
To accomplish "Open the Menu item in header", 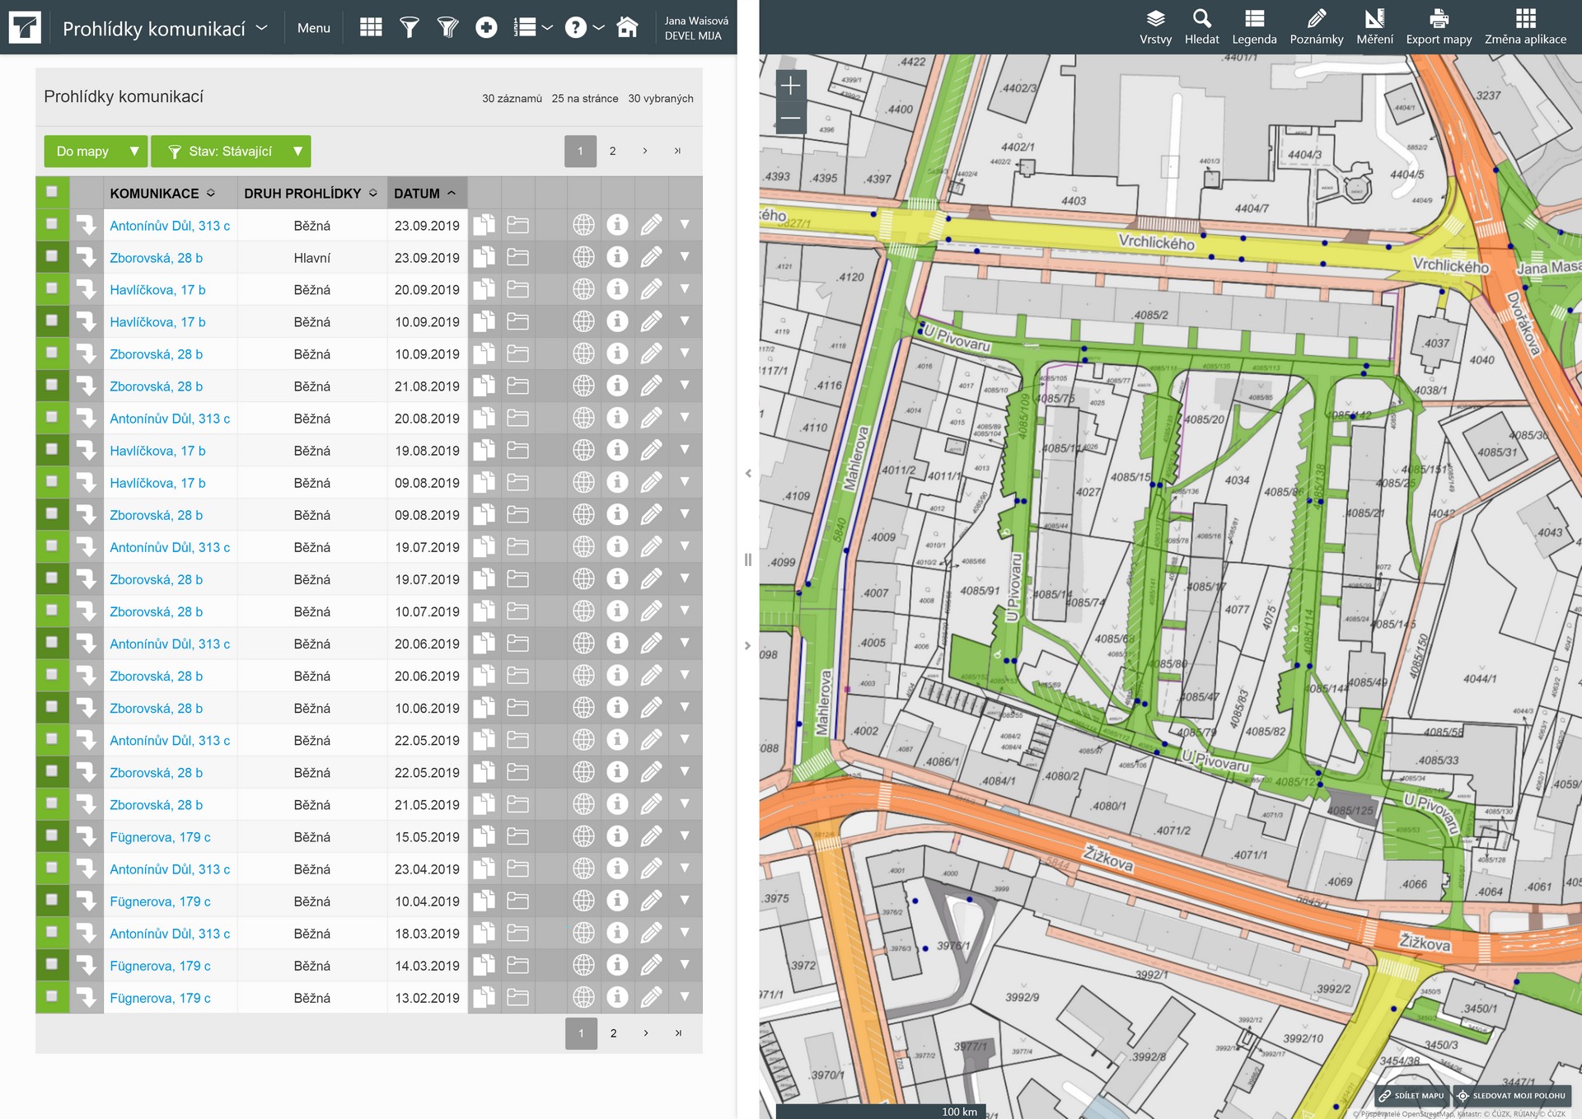I will tap(313, 27).
